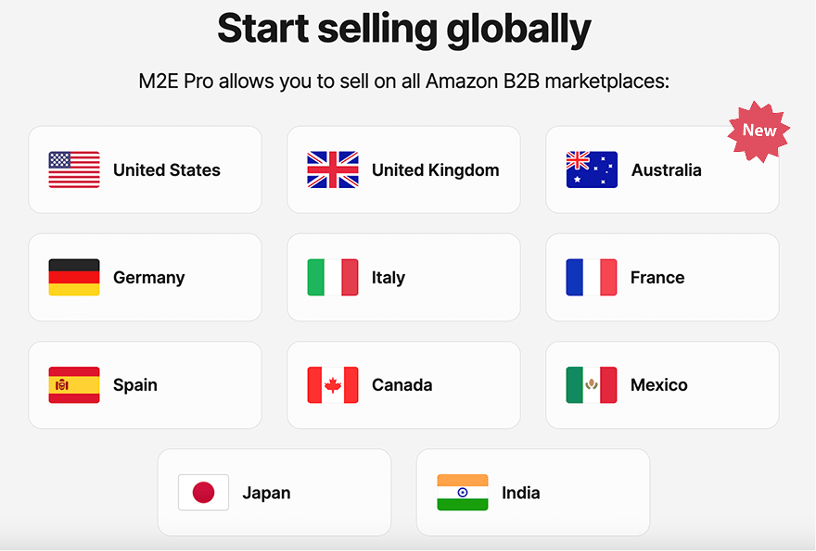Click the Italy flag icon

pos(332,278)
